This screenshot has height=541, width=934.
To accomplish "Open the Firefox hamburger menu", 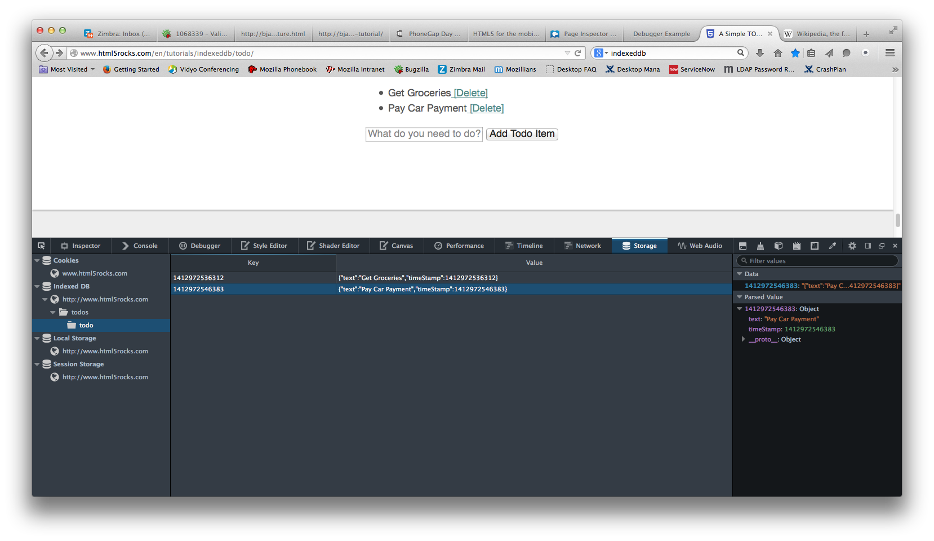I will [890, 53].
